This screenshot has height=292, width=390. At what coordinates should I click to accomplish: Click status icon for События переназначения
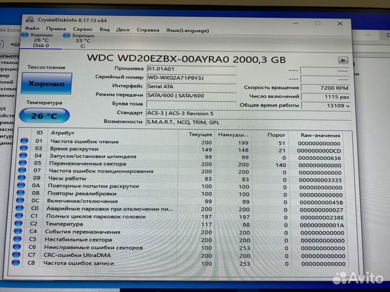(x=18, y=231)
